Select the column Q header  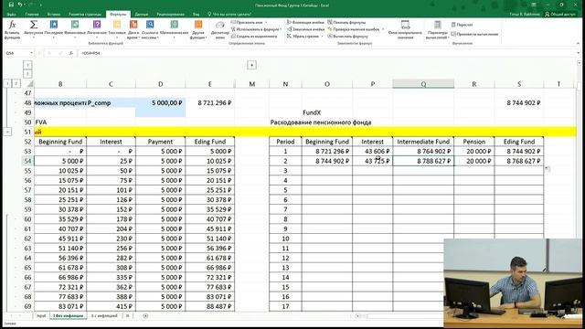(x=423, y=84)
